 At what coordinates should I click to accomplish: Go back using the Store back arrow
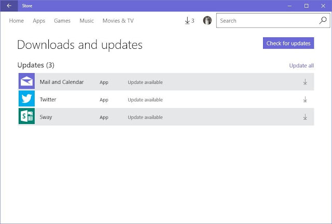[9, 6]
